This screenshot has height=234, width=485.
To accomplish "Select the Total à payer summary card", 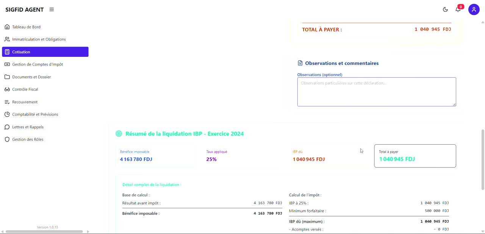I will (415, 156).
